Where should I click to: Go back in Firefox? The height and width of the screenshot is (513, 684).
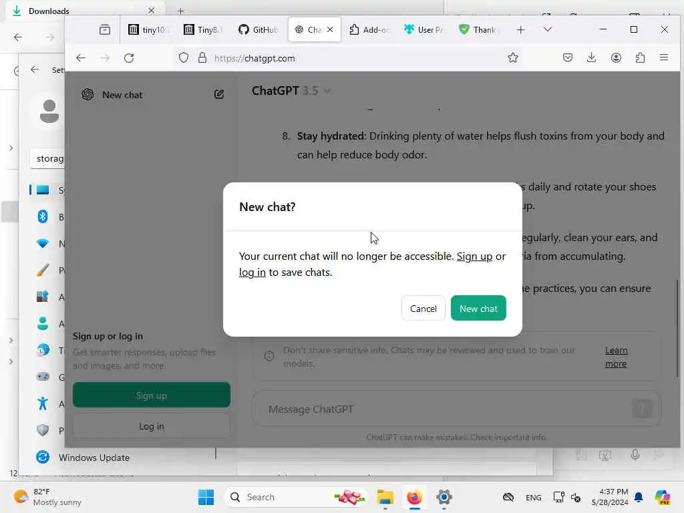(81, 58)
